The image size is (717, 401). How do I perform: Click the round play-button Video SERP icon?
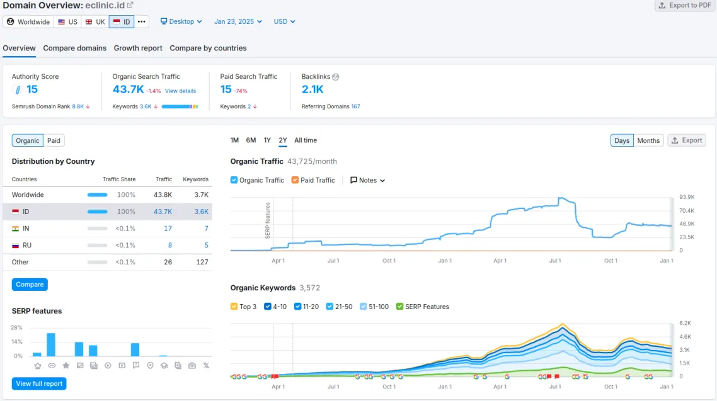click(108, 365)
